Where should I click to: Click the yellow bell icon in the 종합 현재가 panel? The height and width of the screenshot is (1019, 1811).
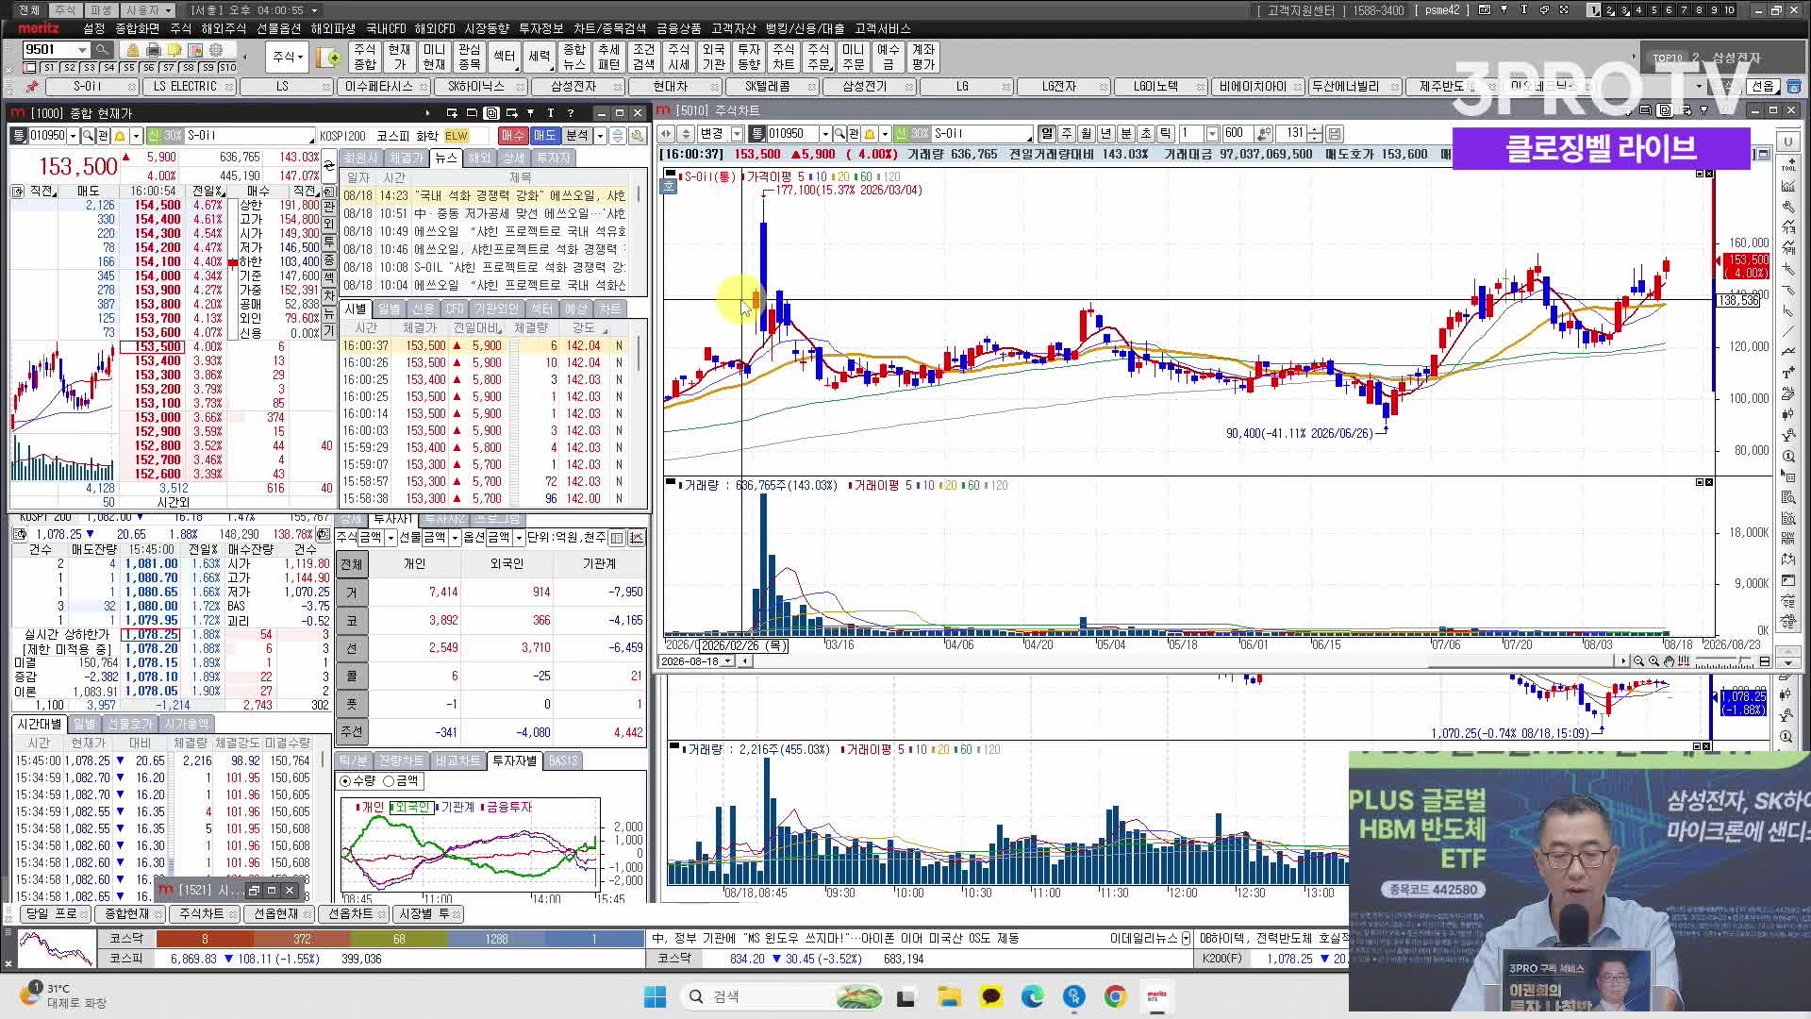click(121, 135)
